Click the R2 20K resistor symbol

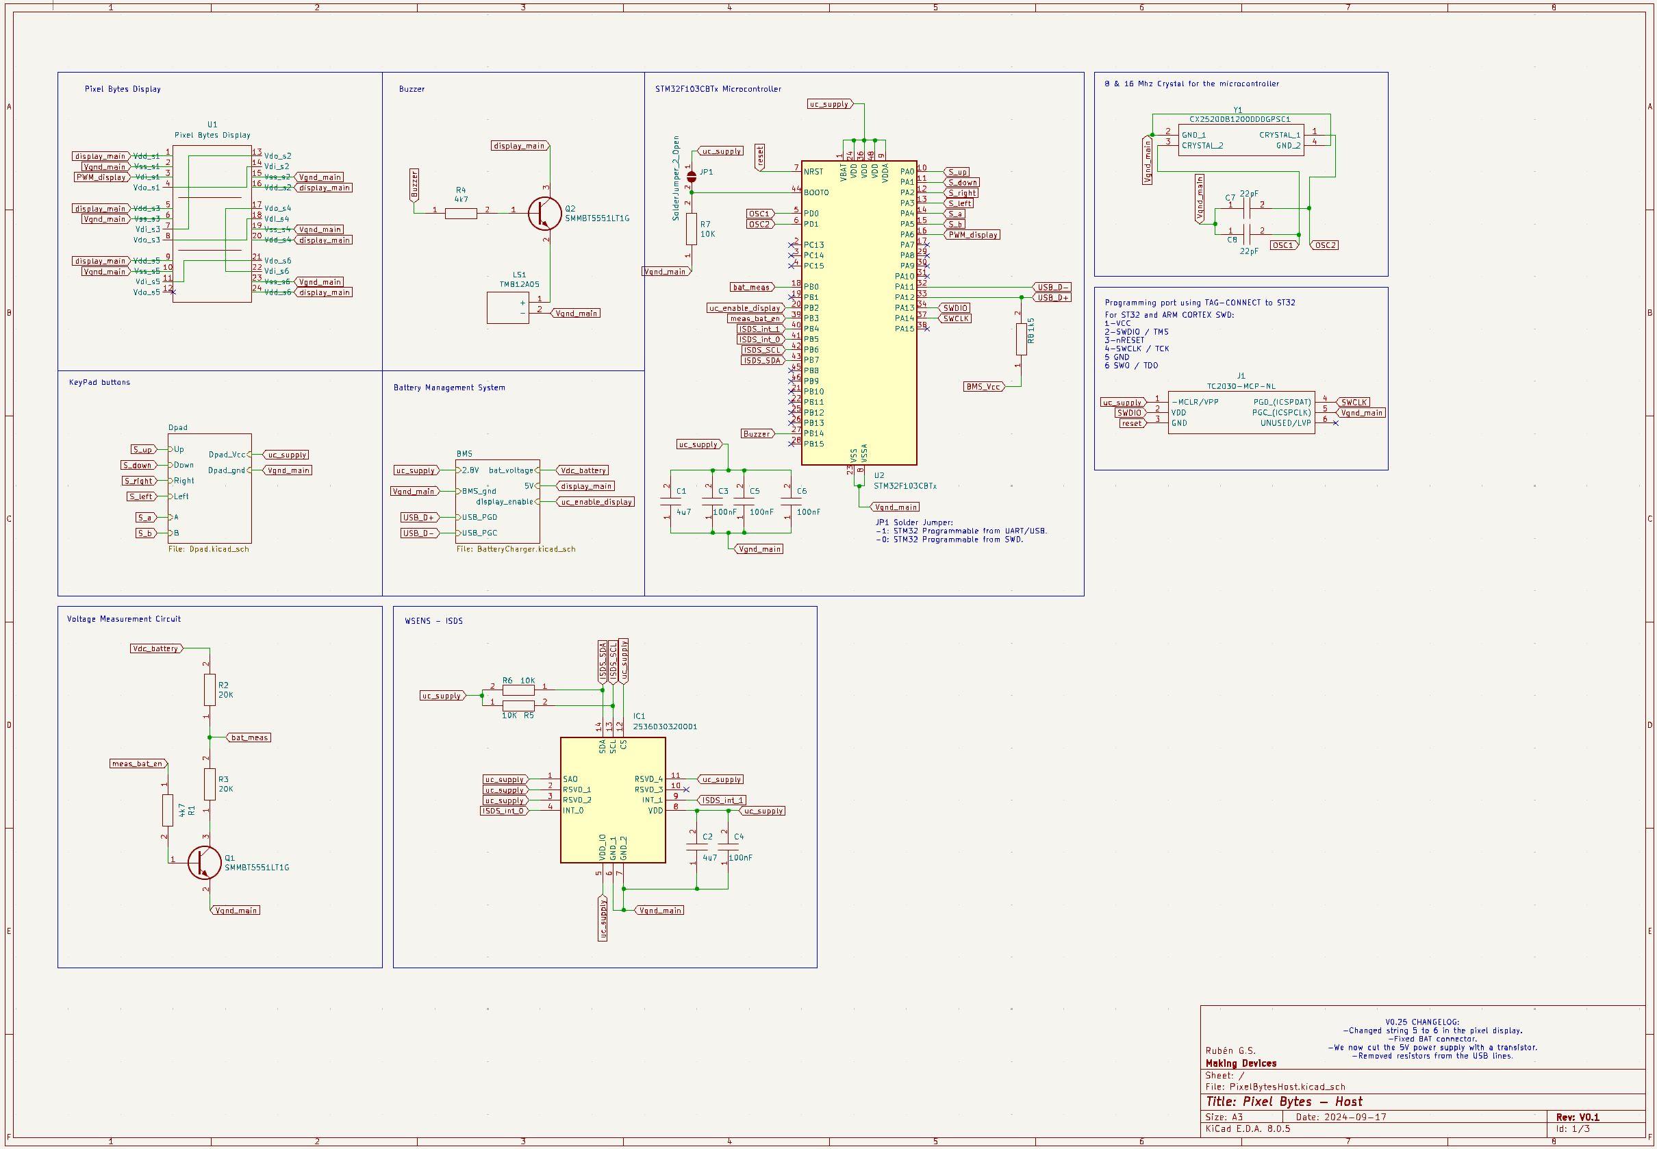[x=210, y=690]
